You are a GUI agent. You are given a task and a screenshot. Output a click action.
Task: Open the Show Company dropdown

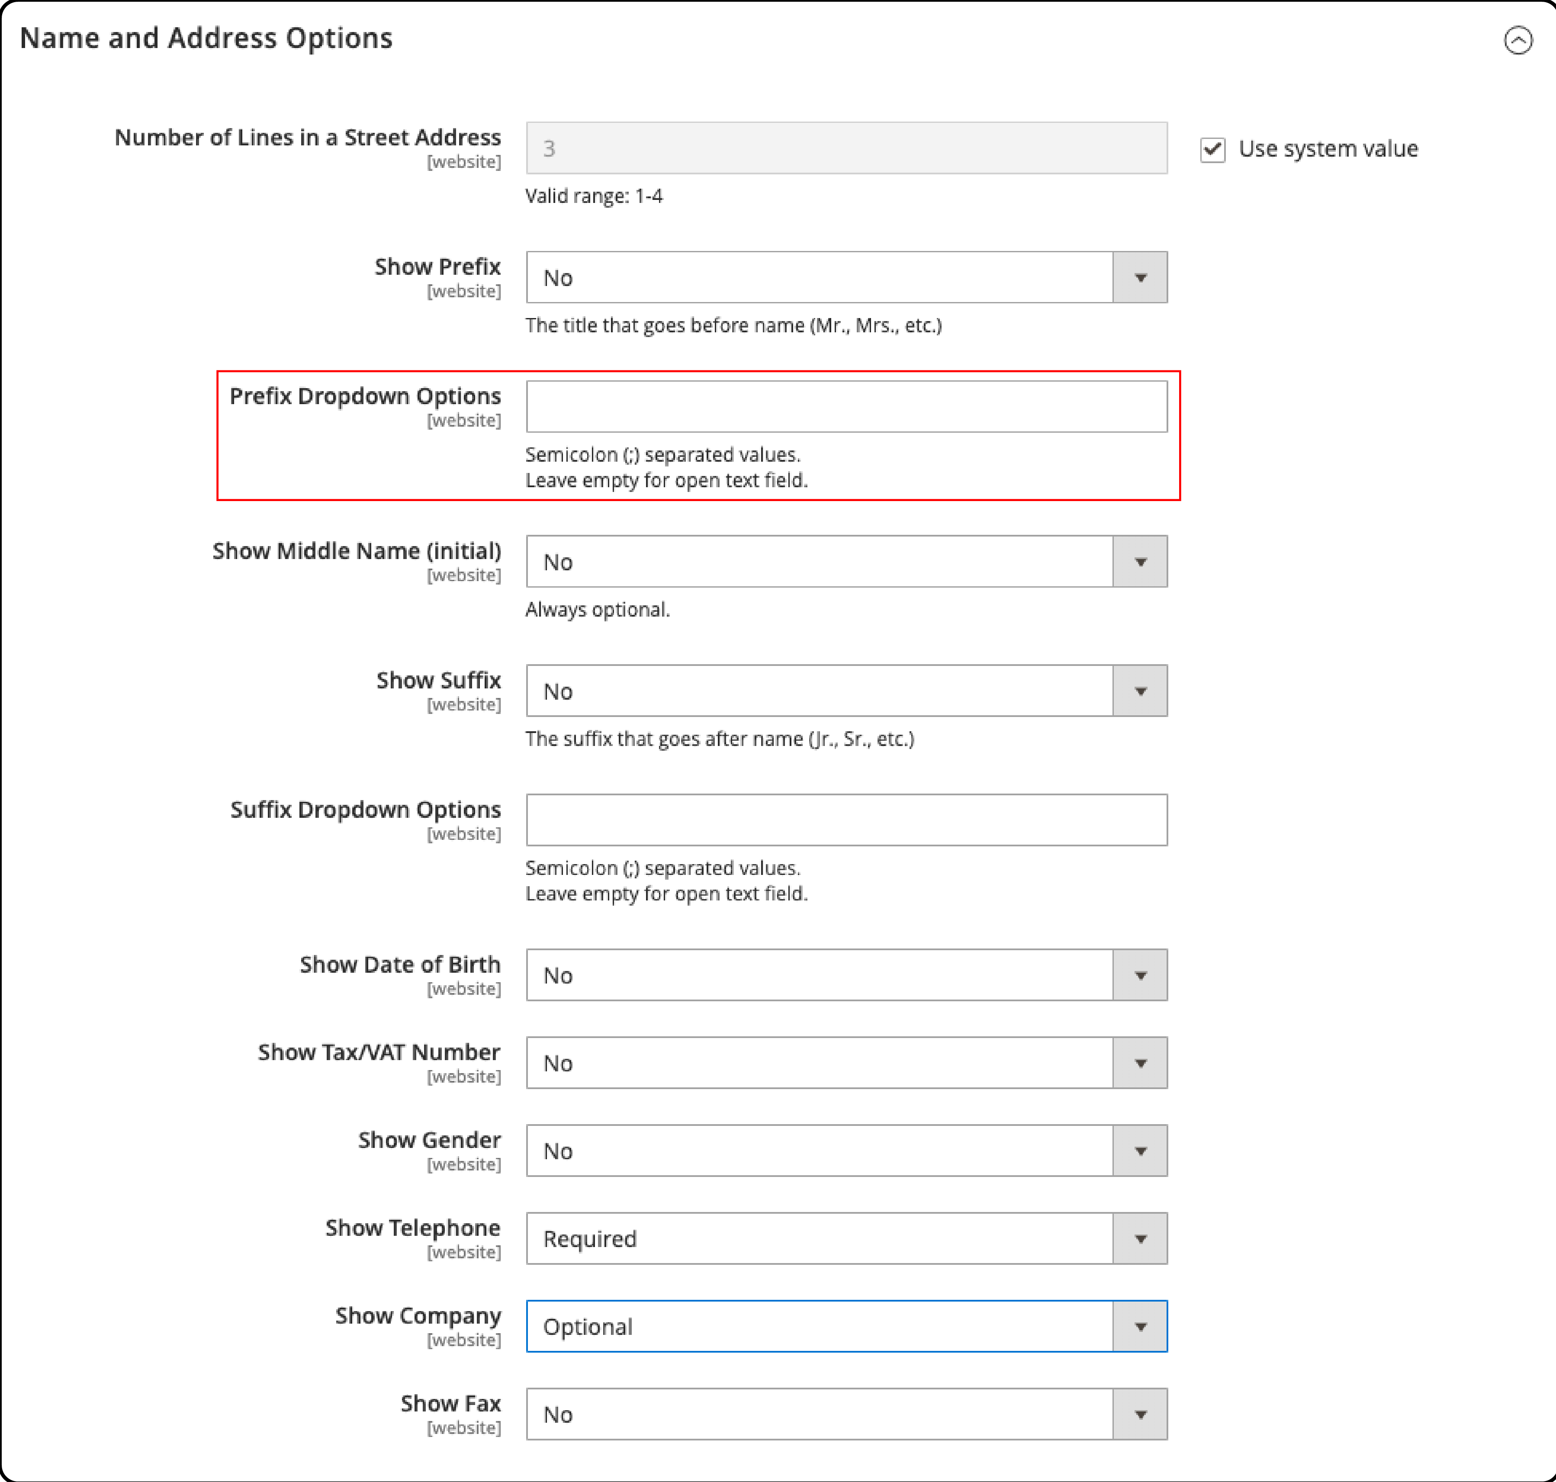[x=847, y=1326]
